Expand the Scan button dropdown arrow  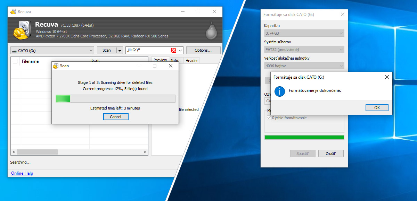119,50
